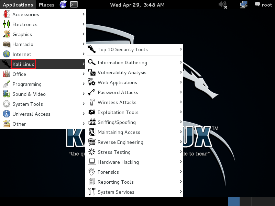Click the muted volume speaker icon
Viewport: 275px width, 206px height.
[223, 5]
